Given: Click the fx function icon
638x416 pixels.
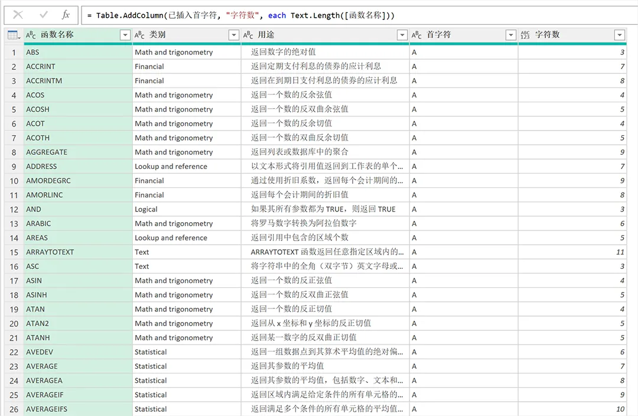Looking at the screenshot, I should tap(66, 15).
